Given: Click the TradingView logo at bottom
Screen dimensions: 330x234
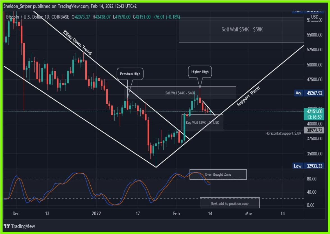Looking at the screenshot, I should coord(19,226).
